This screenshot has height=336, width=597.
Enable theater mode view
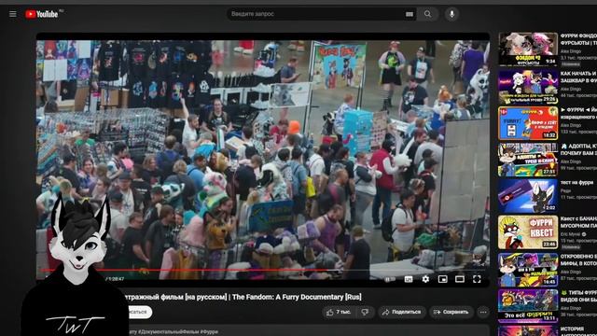click(x=460, y=279)
